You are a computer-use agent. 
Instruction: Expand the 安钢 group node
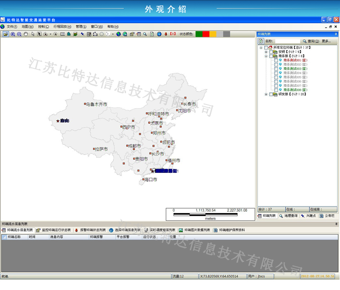266,52
